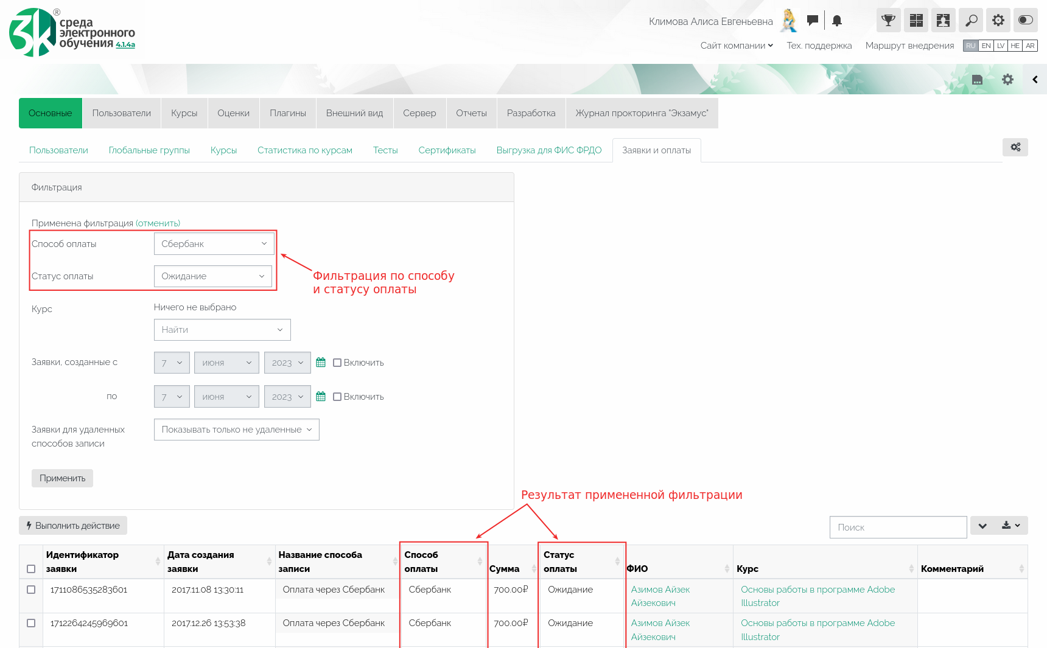Viewport: 1047px width, 648px height.
Task: Check the first application row checkbox
Action: 31,590
